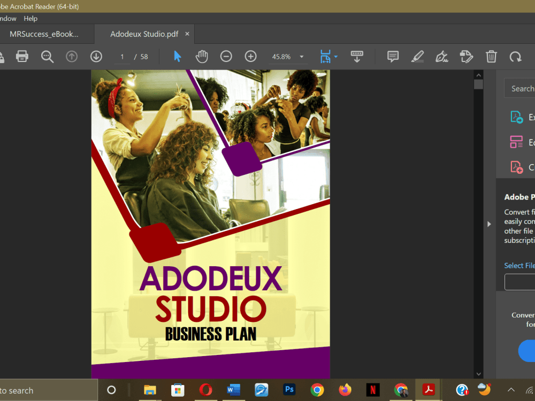This screenshot has width=535, height=401.
Task: Open Microsoft Store from taskbar
Action: (x=178, y=390)
